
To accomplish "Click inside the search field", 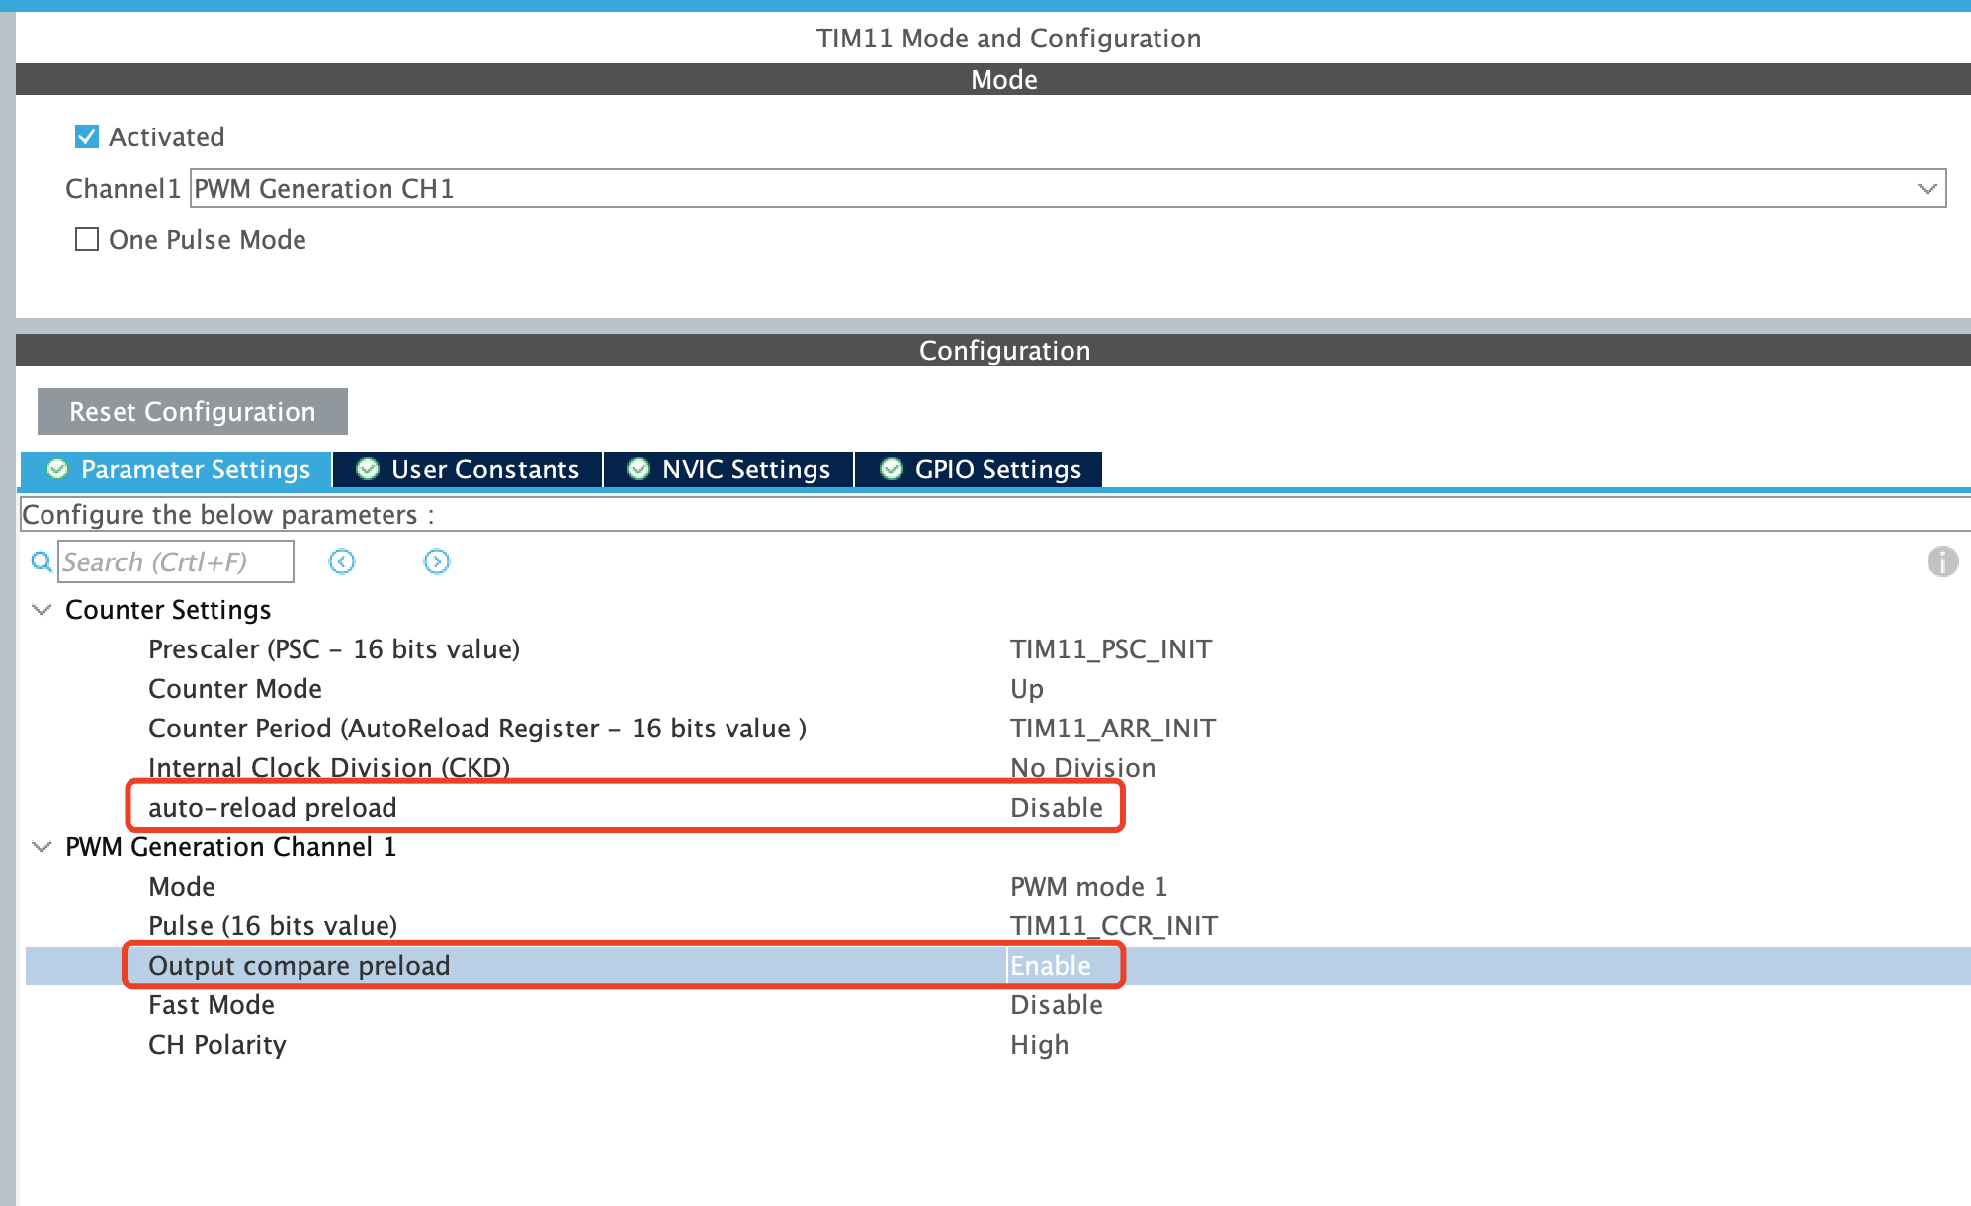I will 175,561.
